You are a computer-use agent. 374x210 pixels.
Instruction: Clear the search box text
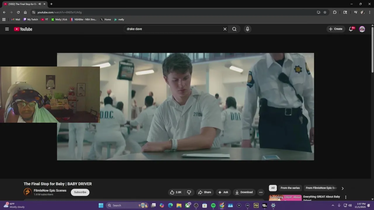click(225, 29)
